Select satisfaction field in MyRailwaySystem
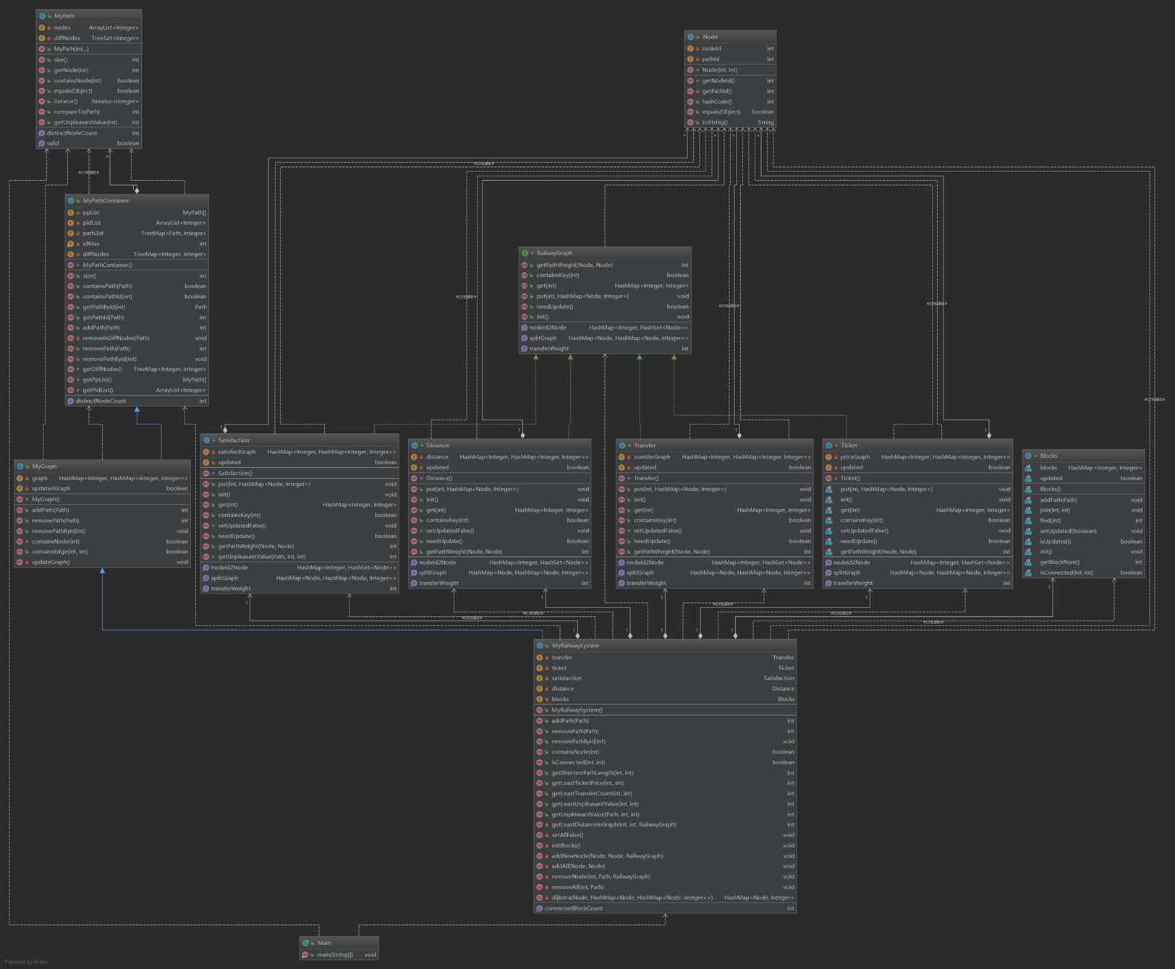 point(567,678)
